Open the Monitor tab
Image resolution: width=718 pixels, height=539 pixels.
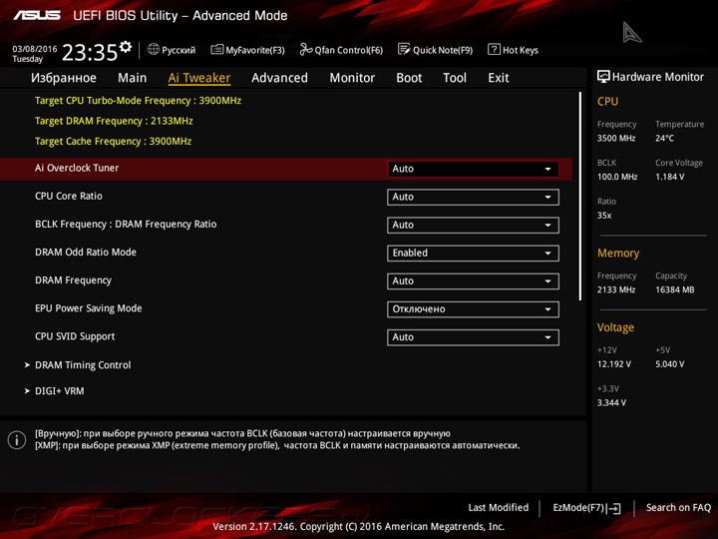tap(352, 78)
